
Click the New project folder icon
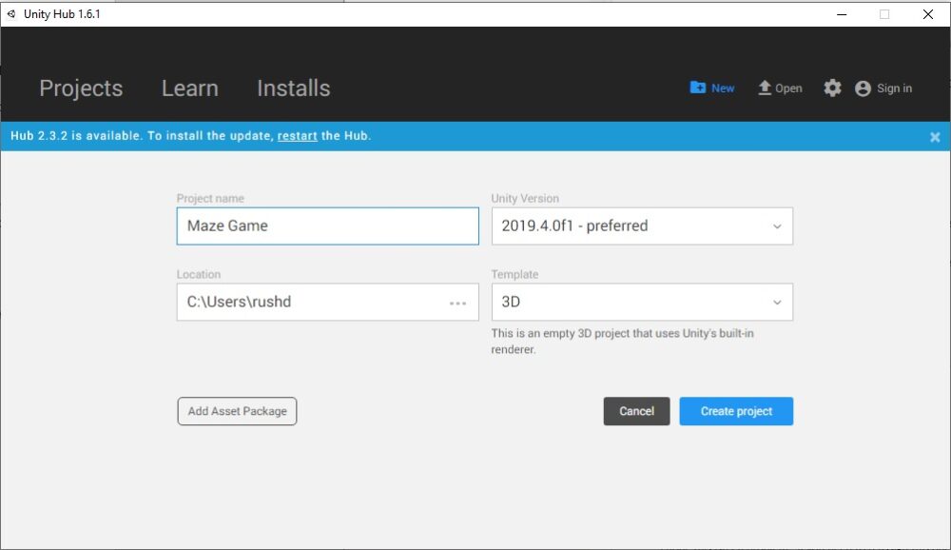tap(698, 88)
